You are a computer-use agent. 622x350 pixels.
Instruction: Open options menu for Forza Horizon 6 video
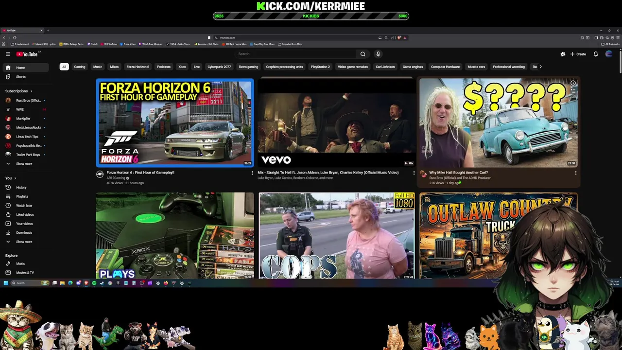252,173
